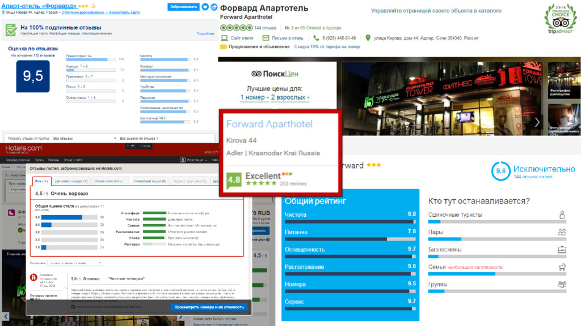Select the Все (11) reviews tab
Image resolution: width=581 pixels, height=326 pixels.
pyautogui.click(x=41, y=181)
